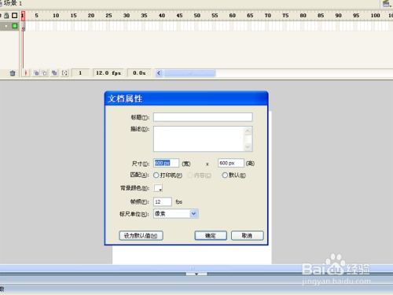Screen dimensions: 393x295
Task: Click the current frame number '1' box
Action: 80,73
